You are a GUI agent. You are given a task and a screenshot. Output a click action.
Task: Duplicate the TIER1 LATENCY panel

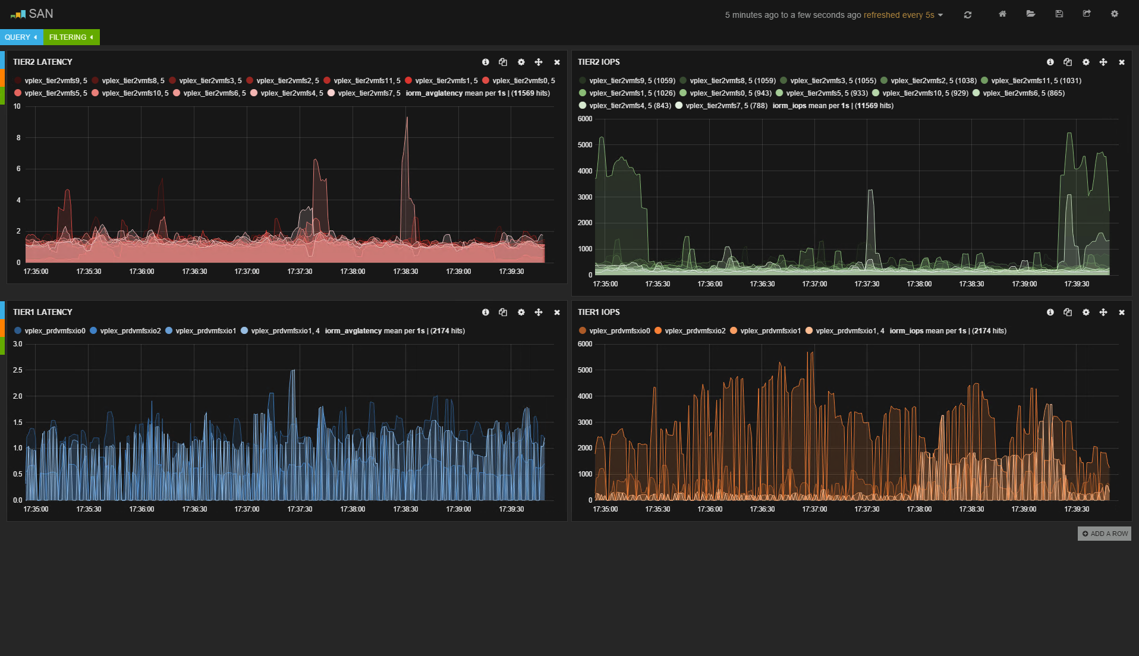point(503,312)
